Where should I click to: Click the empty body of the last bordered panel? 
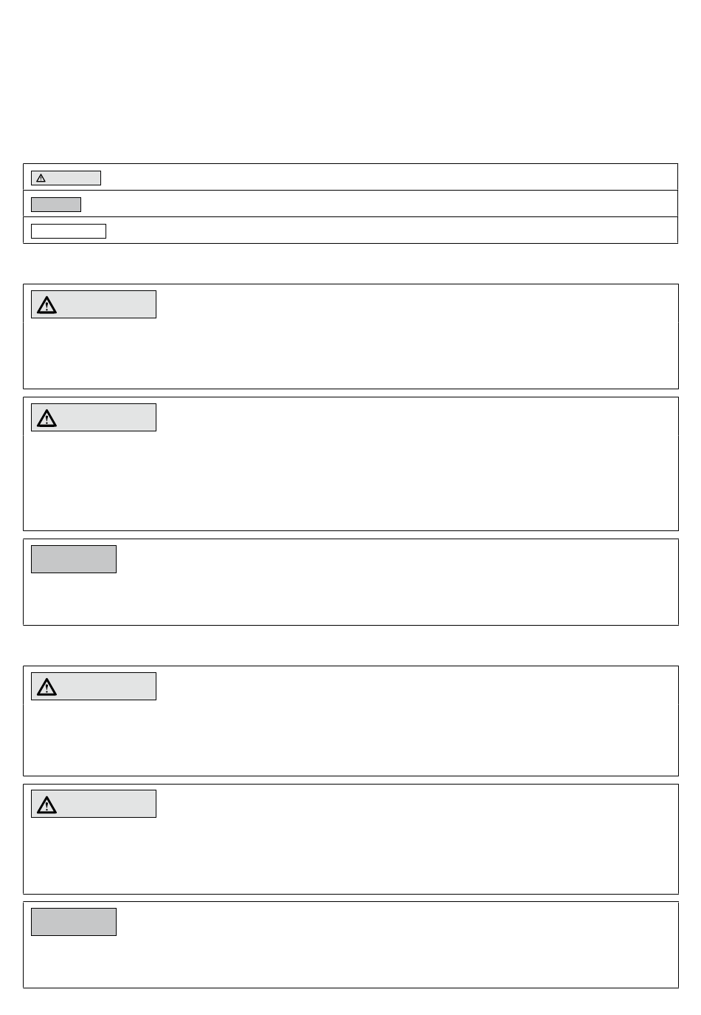point(350,960)
